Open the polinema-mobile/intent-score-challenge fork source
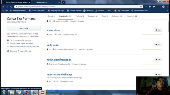Viewport: 170px width, 95px height. 69,78
